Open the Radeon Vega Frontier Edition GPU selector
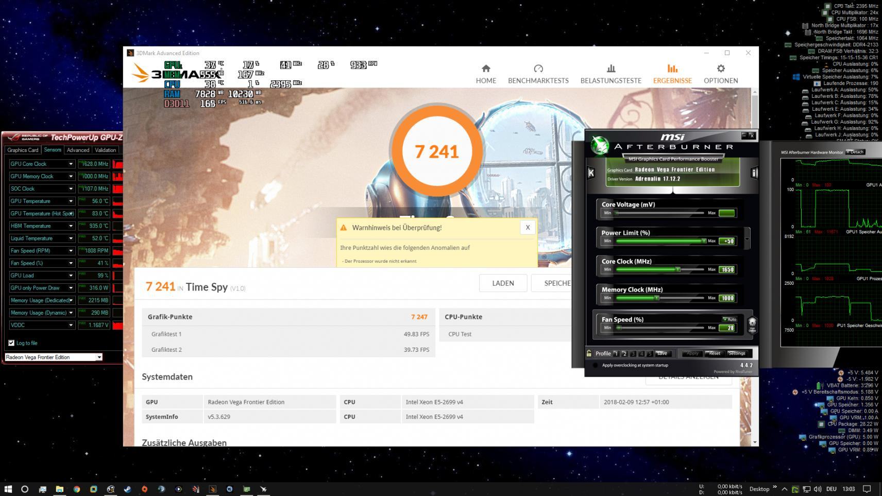The height and width of the screenshot is (496, 882). tap(54, 357)
